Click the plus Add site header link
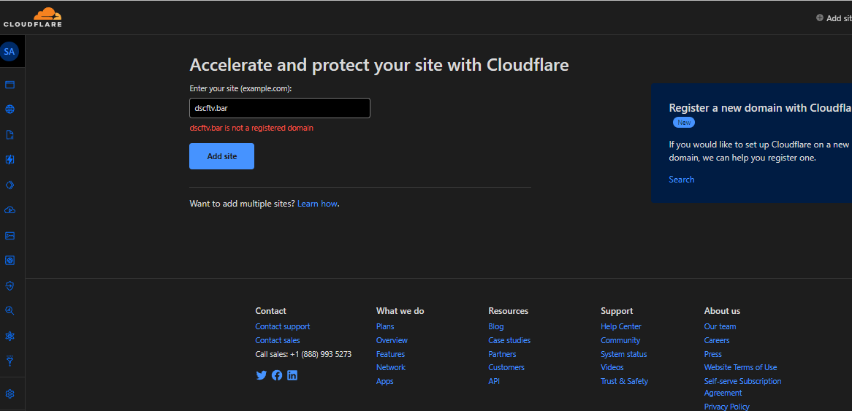The image size is (852, 411). tap(834, 18)
